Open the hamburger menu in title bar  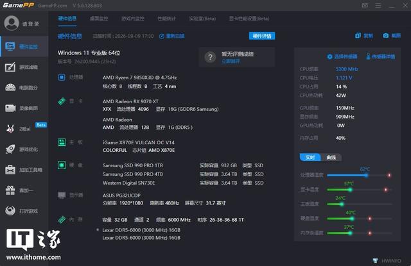coord(378,6)
